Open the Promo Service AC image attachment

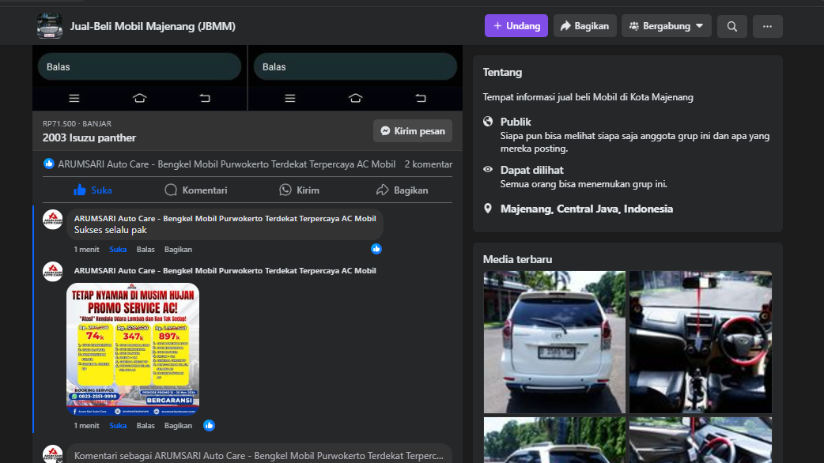tap(133, 349)
